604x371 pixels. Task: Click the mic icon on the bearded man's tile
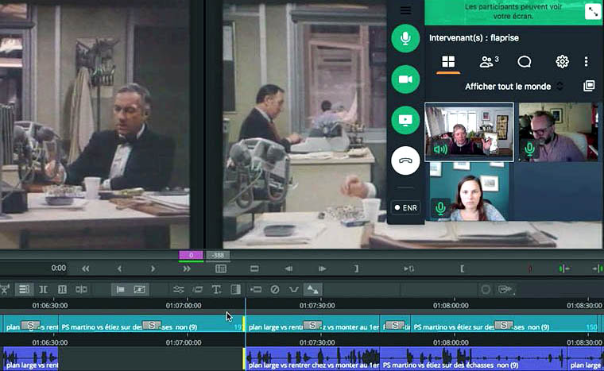tap(529, 149)
